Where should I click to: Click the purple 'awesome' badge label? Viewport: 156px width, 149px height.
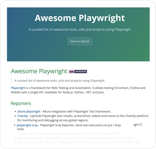[81, 72]
